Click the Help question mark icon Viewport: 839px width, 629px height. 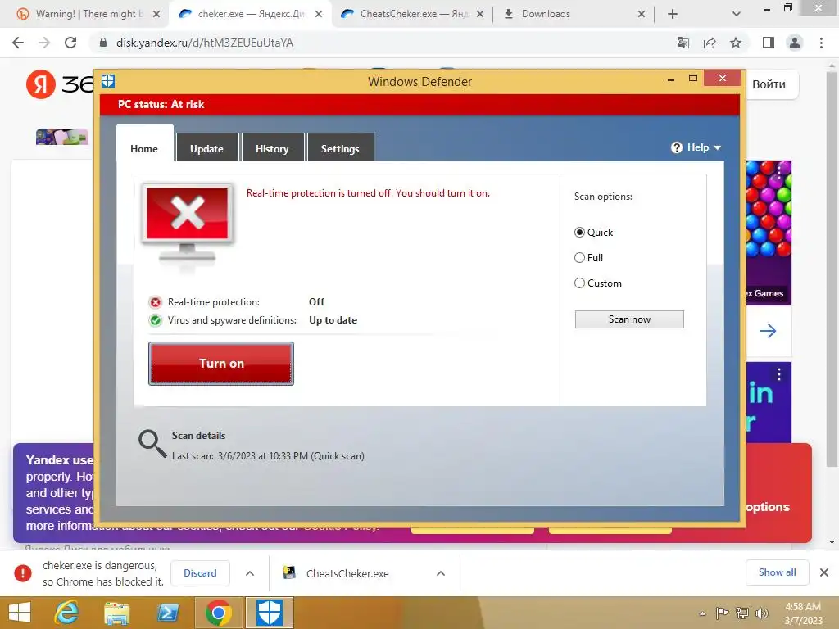(x=676, y=147)
